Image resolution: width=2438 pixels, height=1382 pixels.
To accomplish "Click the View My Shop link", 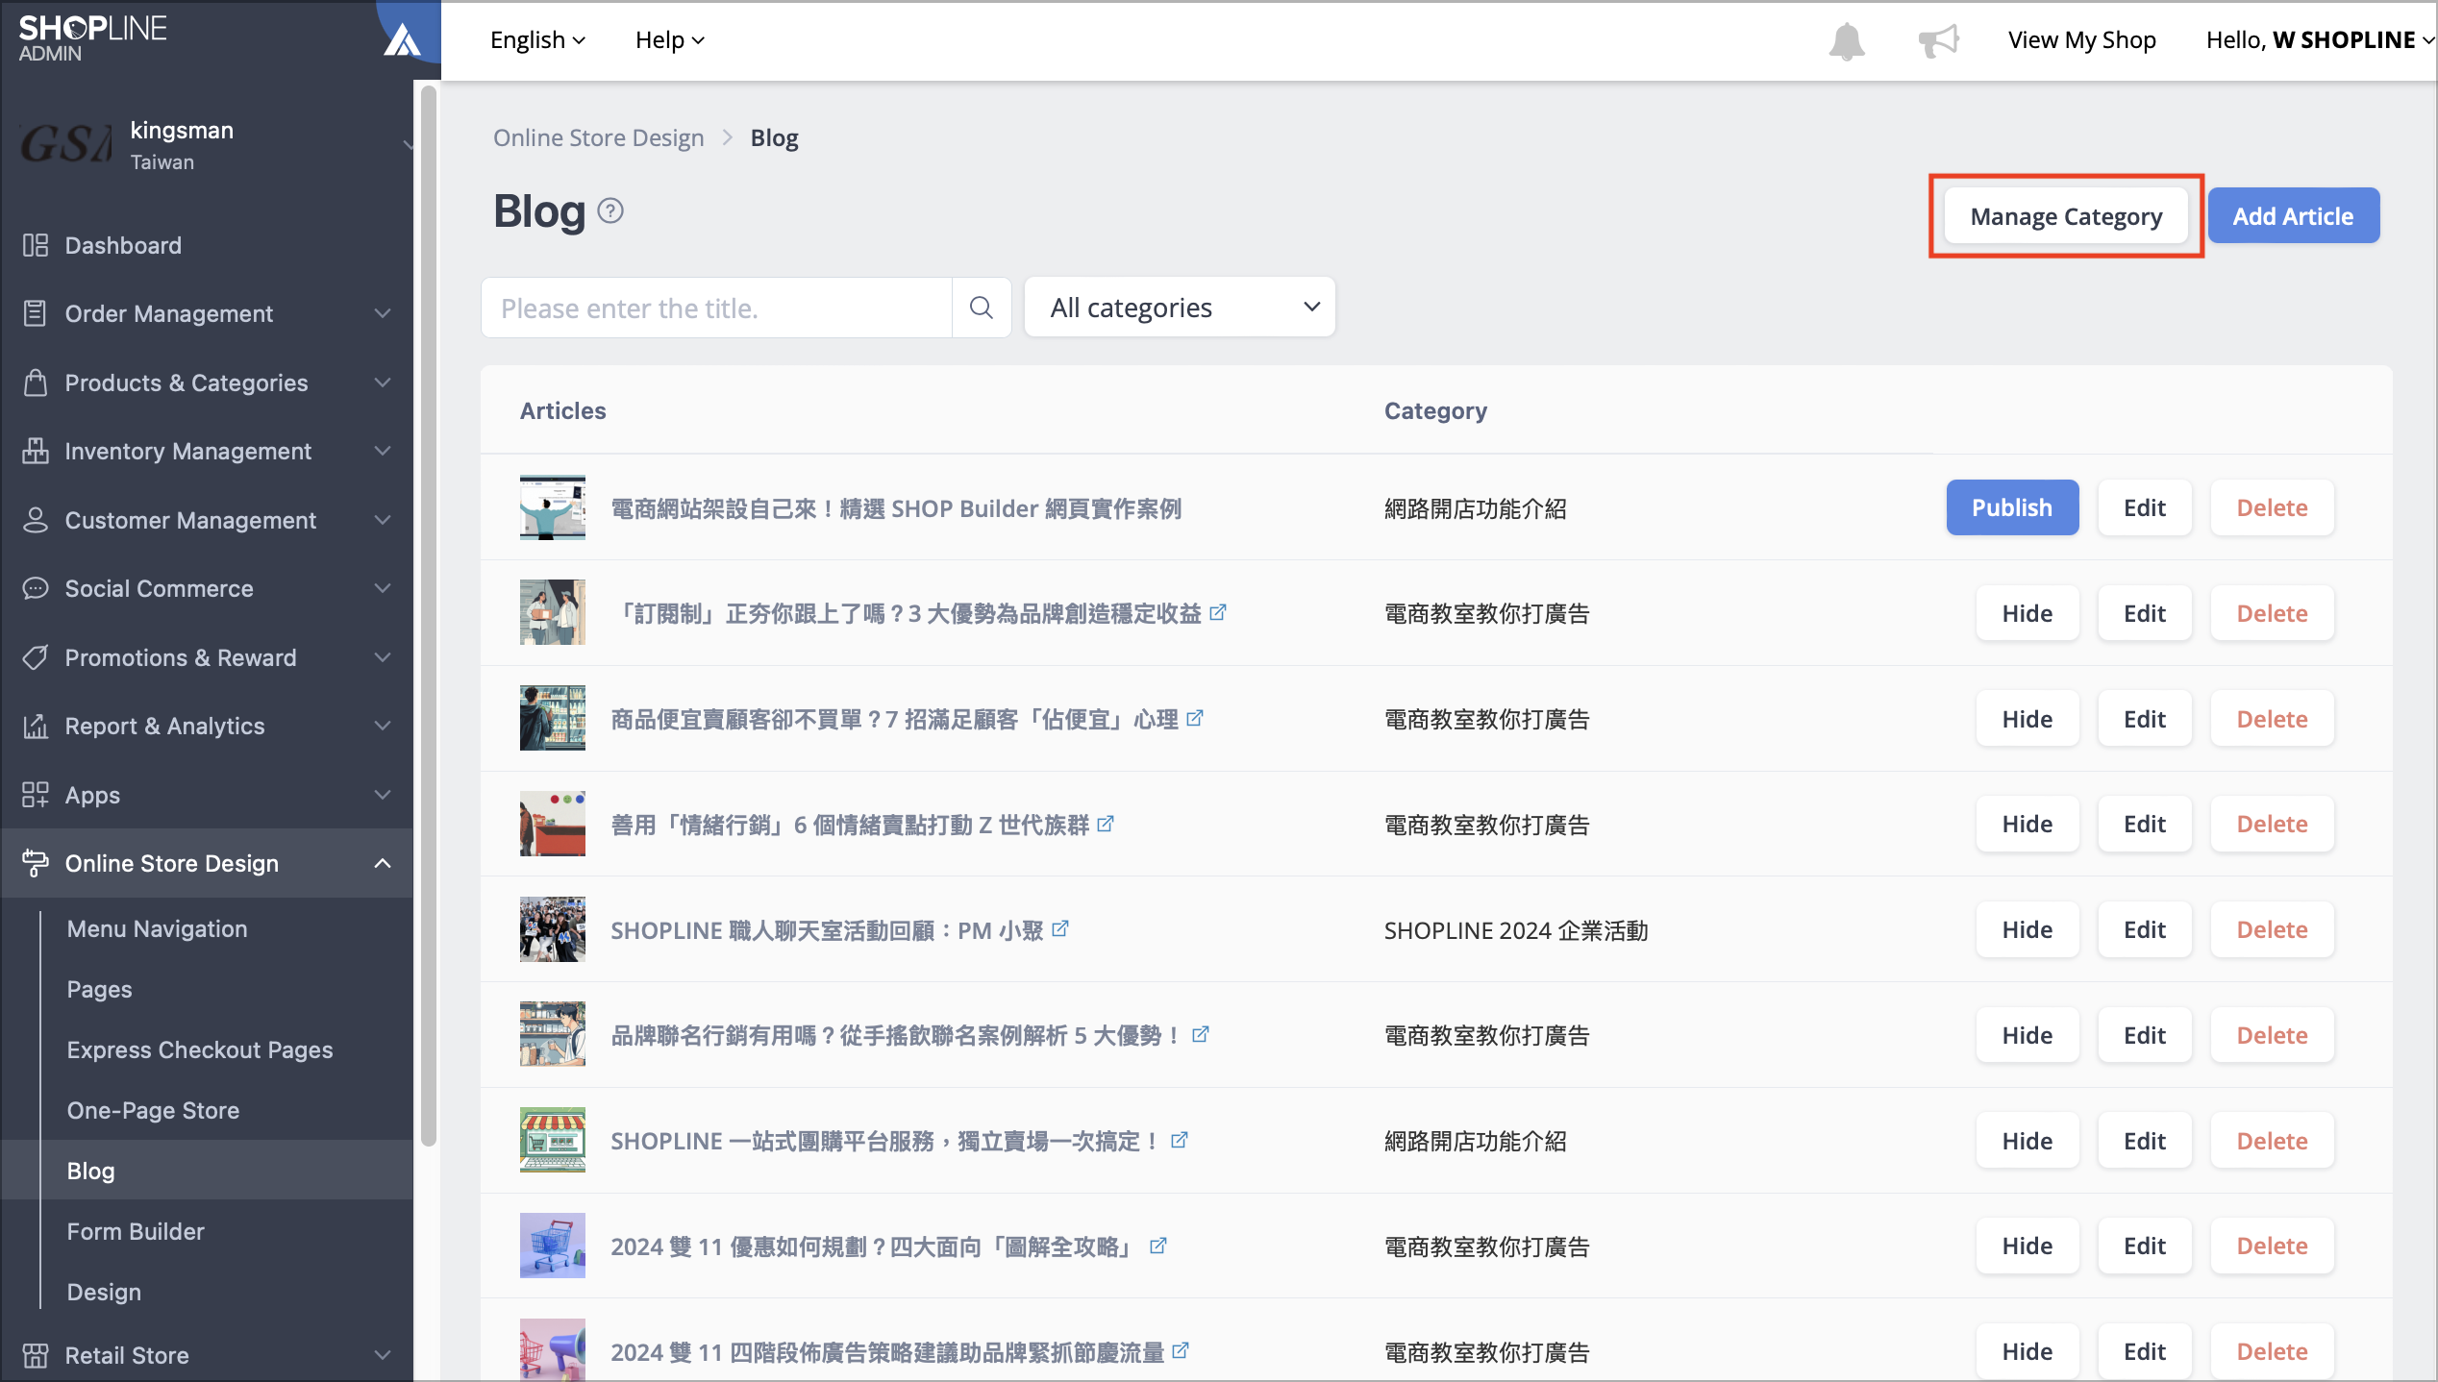I will tap(2081, 39).
